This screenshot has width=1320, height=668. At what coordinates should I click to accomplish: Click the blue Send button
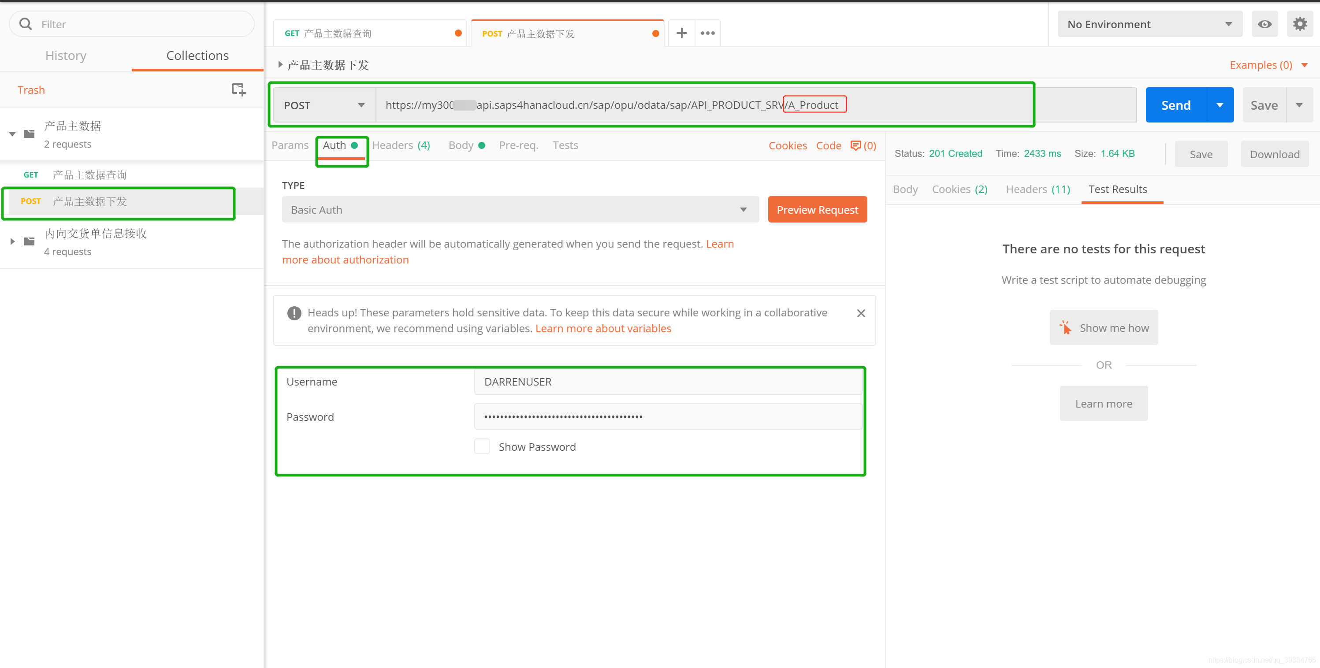coord(1176,105)
